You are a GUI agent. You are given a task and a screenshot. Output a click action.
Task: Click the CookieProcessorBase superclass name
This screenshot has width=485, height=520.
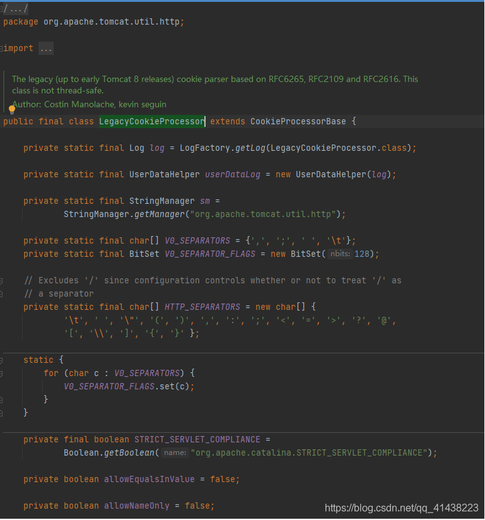point(298,121)
